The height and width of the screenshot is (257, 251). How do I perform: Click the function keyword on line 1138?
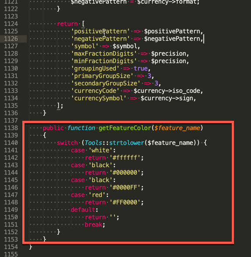point(81,128)
